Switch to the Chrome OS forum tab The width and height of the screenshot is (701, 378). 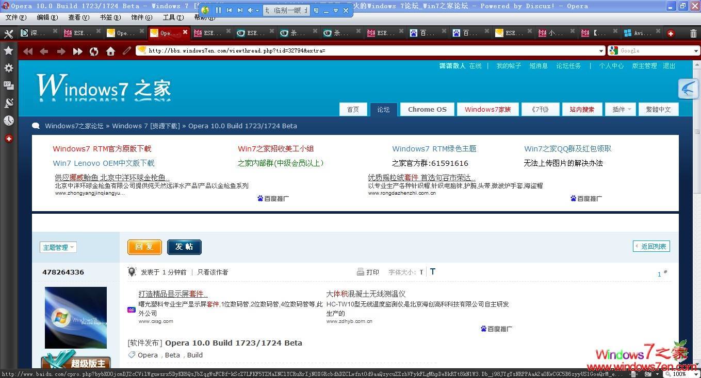(x=427, y=109)
